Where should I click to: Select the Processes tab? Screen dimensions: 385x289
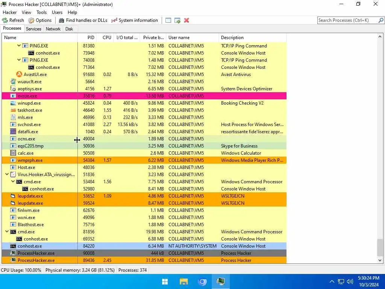click(x=12, y=28)
